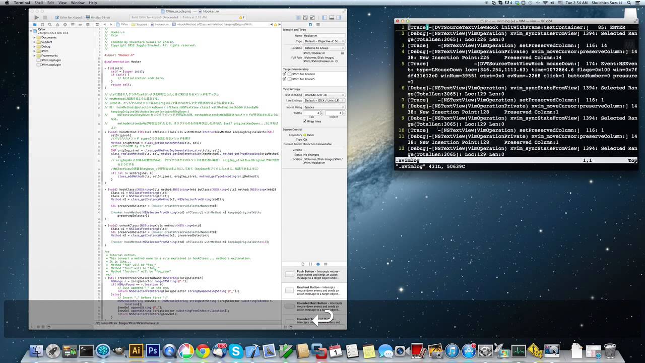
Task: Hide the Utilities pane view button
Action: 339,18
